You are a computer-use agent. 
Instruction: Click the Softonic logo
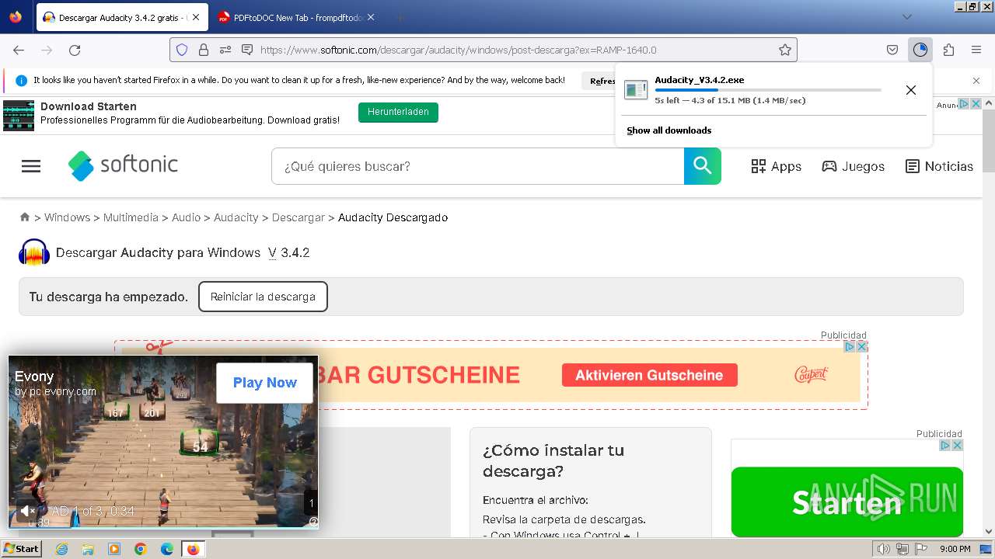click(123, 165)
